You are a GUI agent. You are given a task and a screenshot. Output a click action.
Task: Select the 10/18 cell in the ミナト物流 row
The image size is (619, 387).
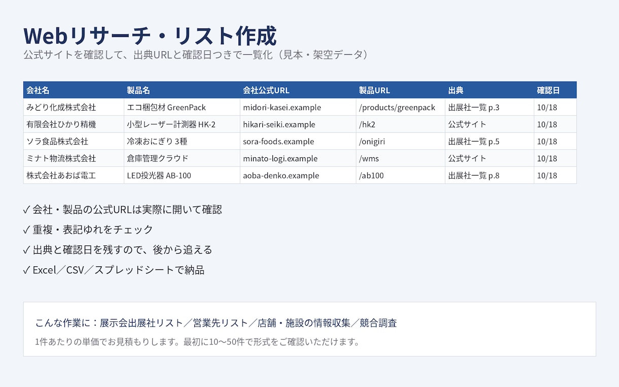tap(556, 158)
